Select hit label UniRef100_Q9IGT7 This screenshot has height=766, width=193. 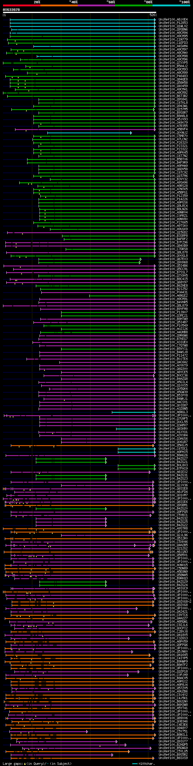coord(173,742)
